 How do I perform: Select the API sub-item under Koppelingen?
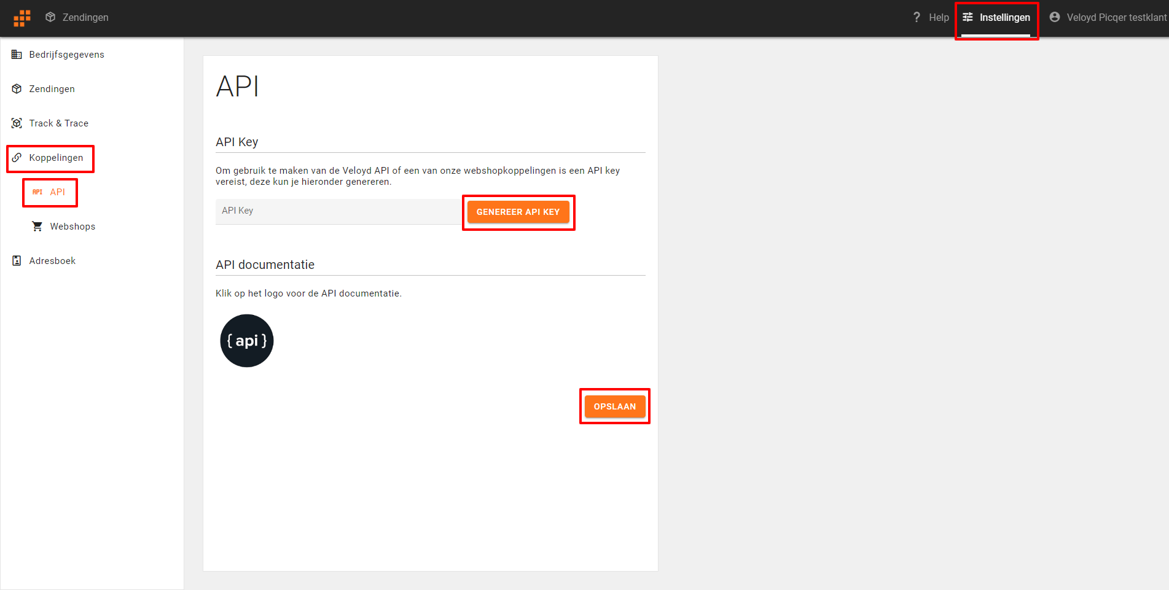coord(58,192)
